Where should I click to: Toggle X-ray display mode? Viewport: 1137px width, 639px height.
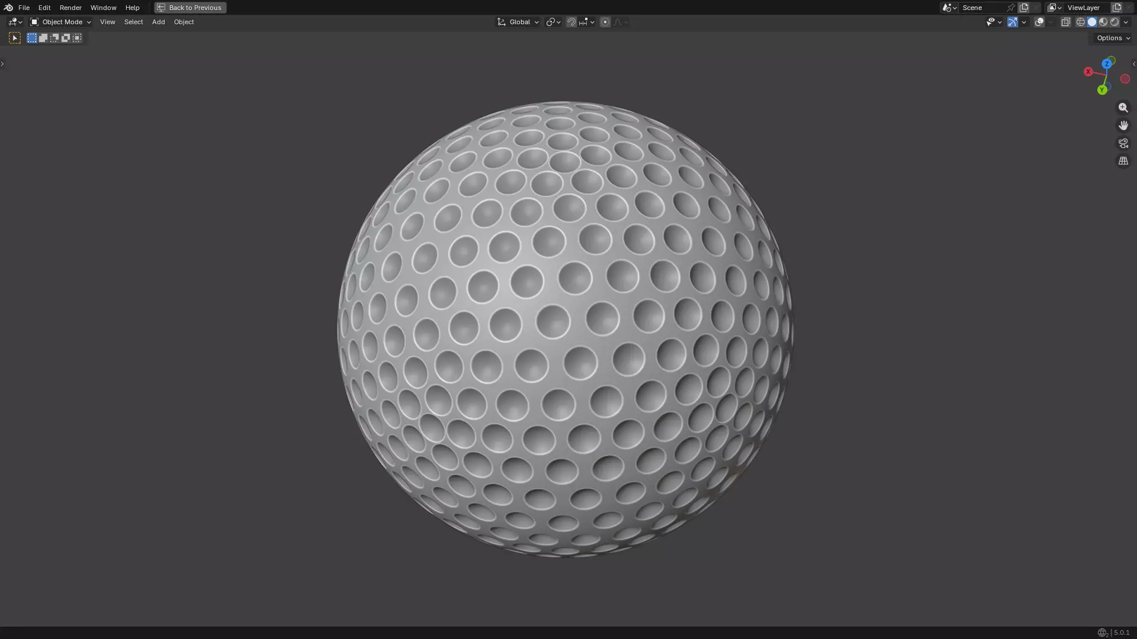(1065, 22)
